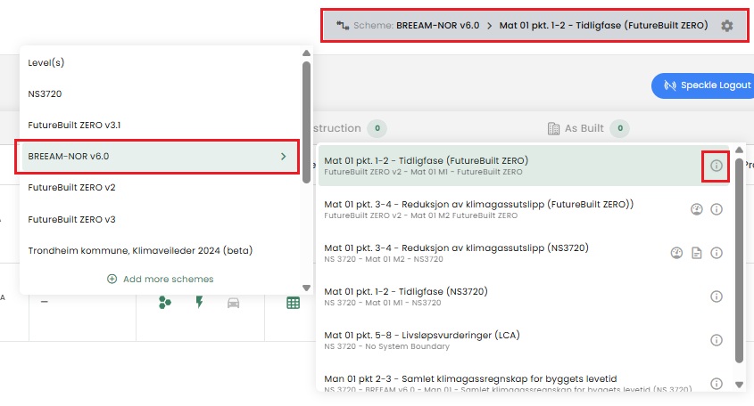Click 'Scheme: BREEAM-NOR v6.0' breadcrumb text
The height and width of the screenshot is (406, 754).
[417, 26]
